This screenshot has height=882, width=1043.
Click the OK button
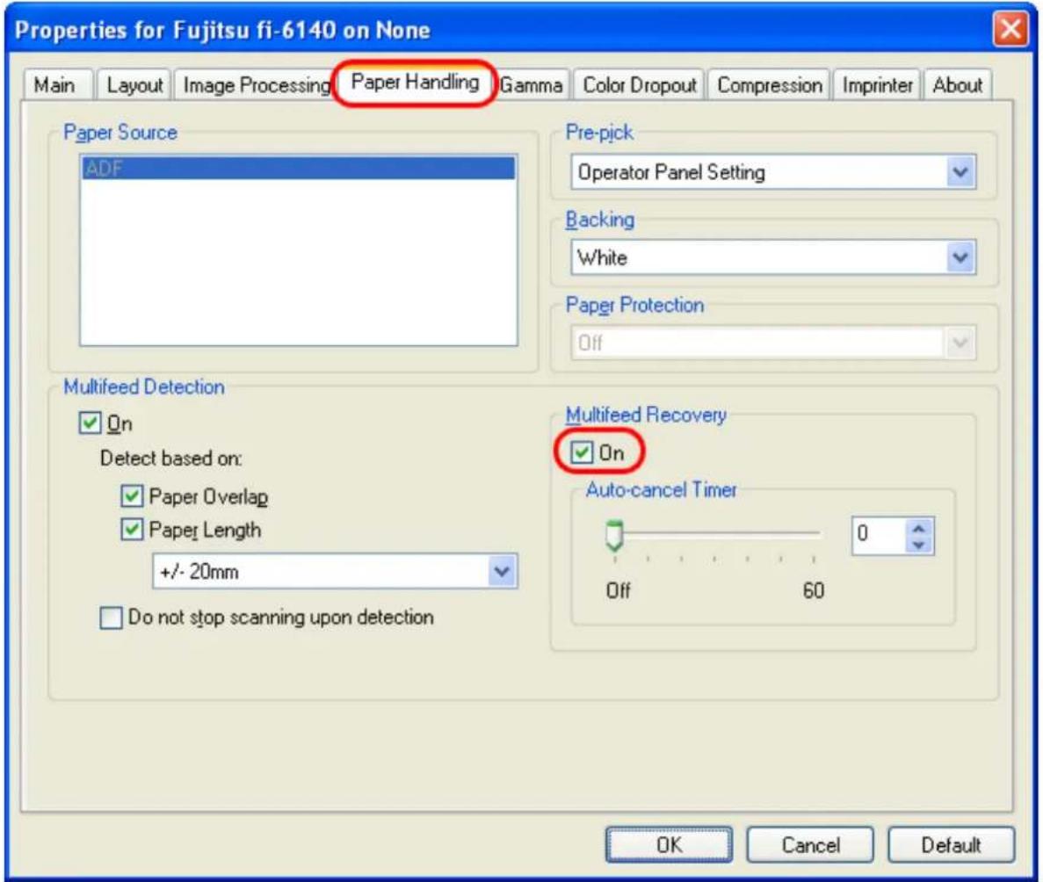670,845
